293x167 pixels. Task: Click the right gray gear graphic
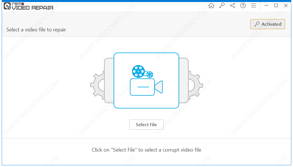(x=196, y=85)
